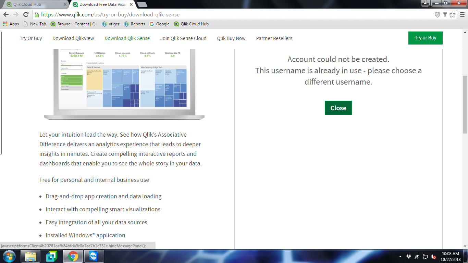Open the New Tab bookmark
Image resolution: width=468 pixels, height=263 pixels.
pos(35,24)
